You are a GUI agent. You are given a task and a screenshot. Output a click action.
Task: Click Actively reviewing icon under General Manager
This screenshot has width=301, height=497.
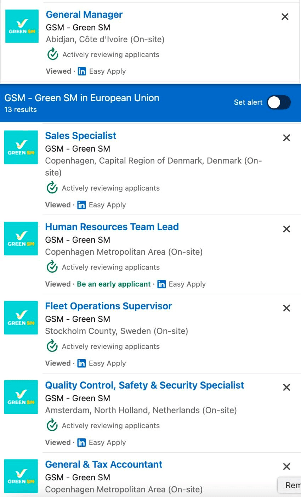coord(53,54)
